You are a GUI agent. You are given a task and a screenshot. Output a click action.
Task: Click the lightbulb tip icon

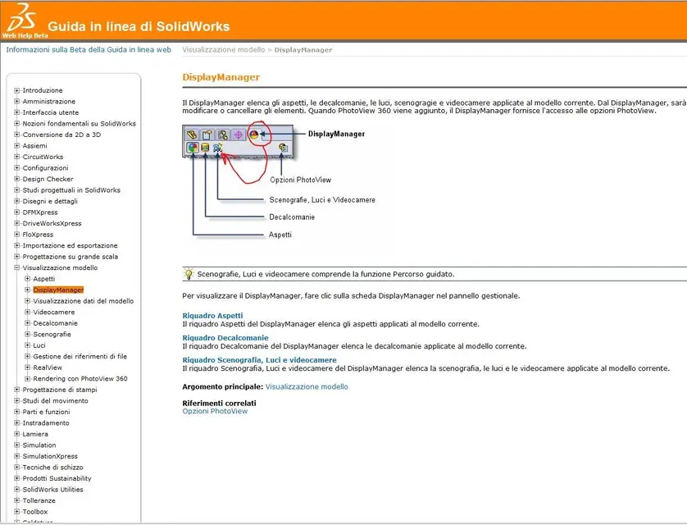tap(189, 274)
